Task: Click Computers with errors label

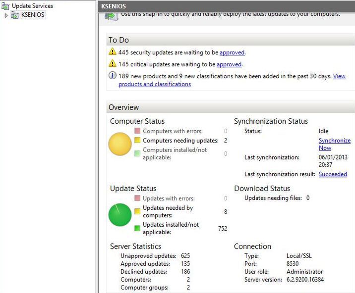Action: [x=173, y=131]
